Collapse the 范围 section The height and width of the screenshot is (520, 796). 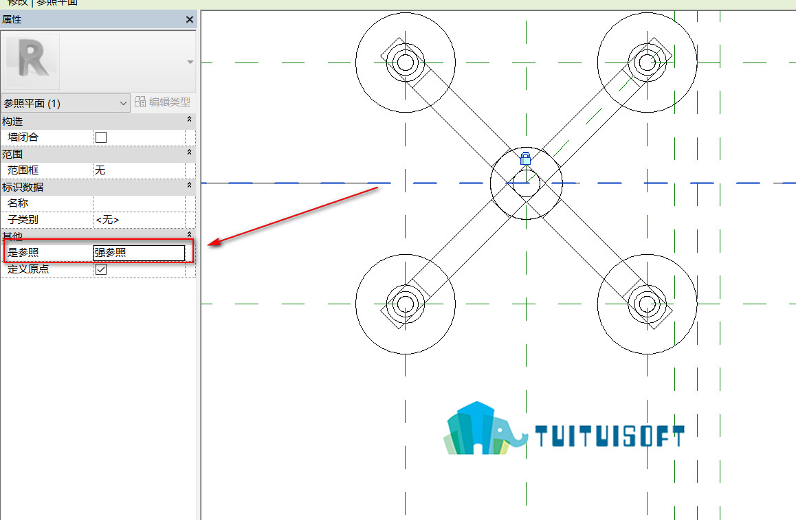click(189, 152)
